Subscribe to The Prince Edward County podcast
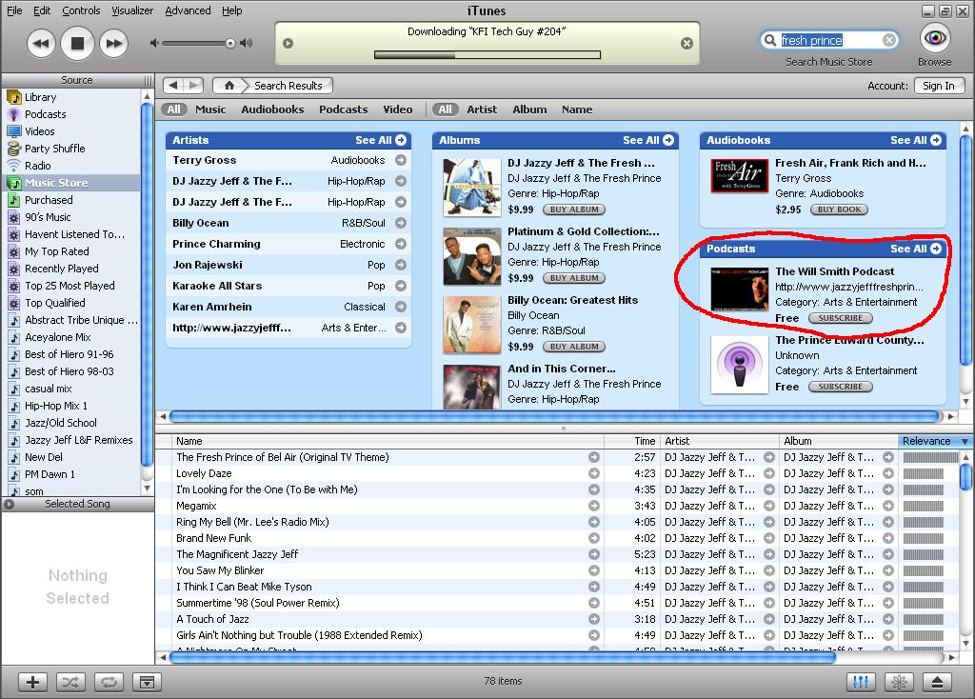This screenshot has height=699, width=975. tap(840, 387)
